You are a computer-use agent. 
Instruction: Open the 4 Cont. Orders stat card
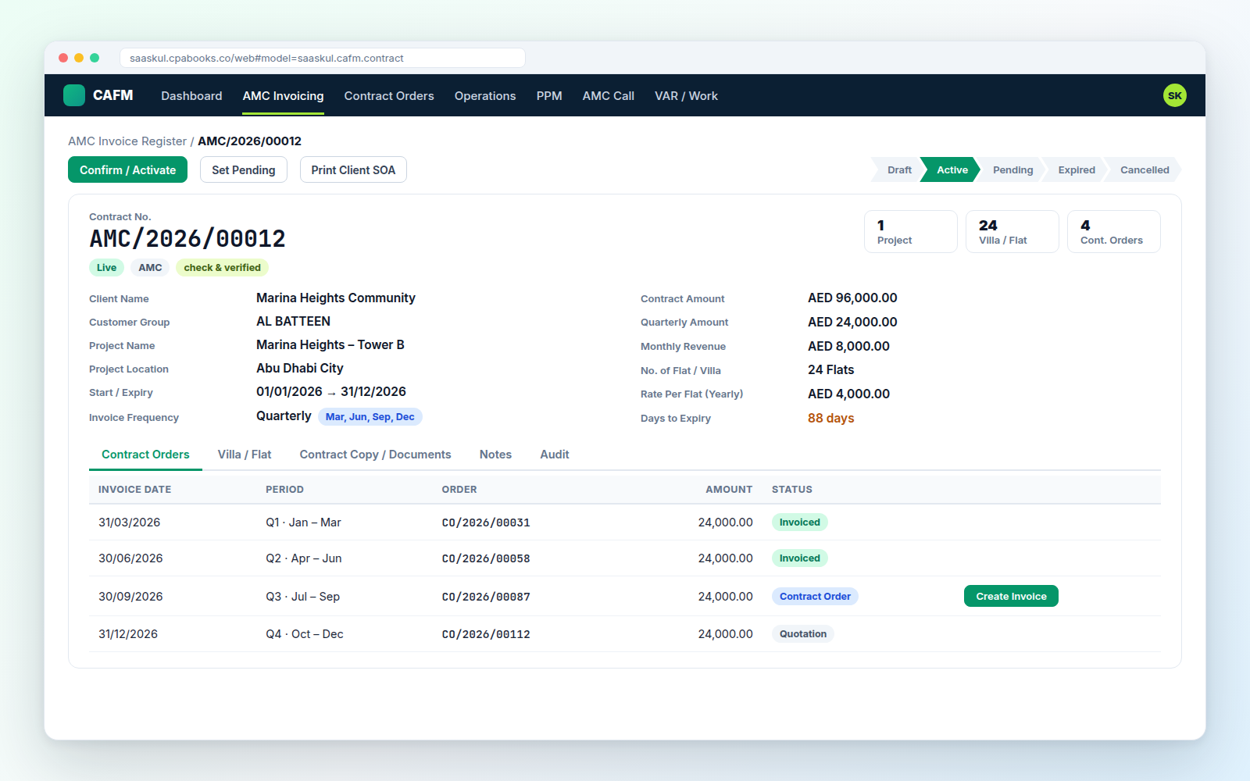coord(1114,231)
